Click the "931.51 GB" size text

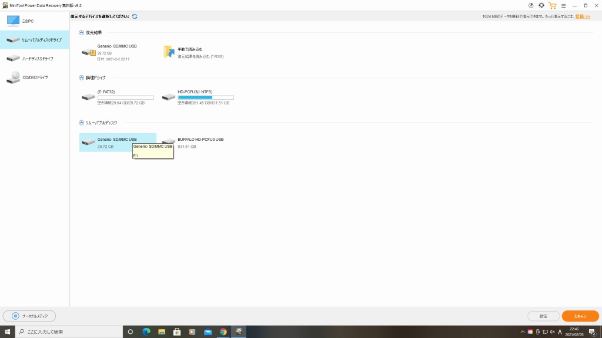186,146
